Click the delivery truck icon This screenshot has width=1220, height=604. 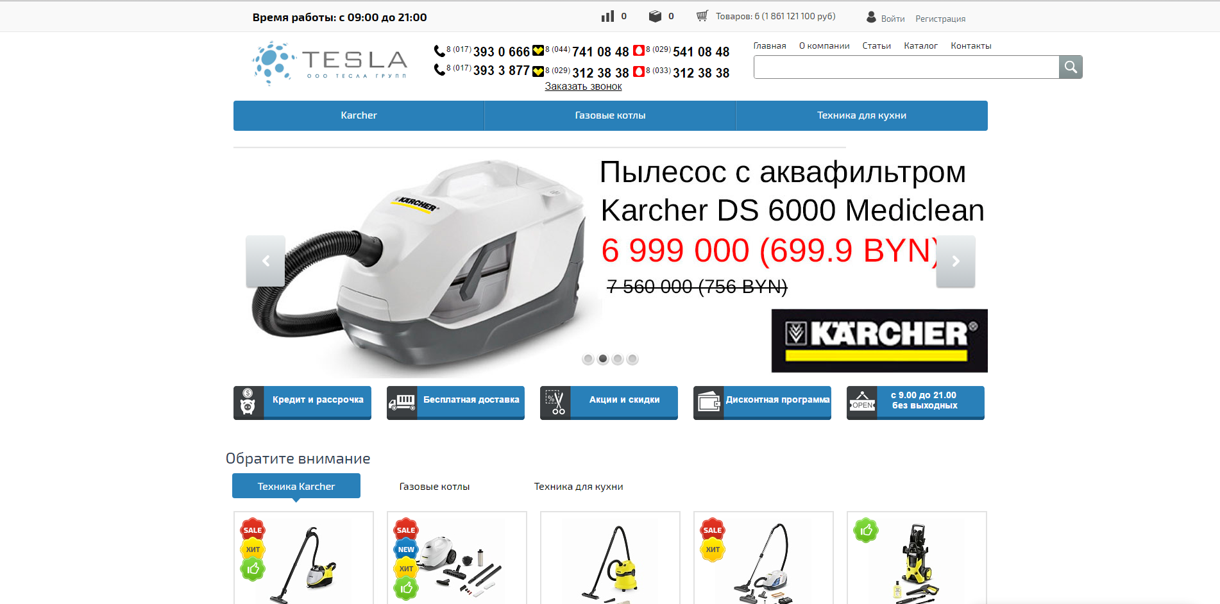402,402
